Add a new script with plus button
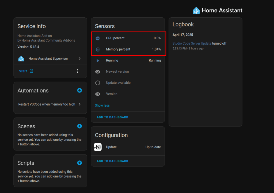This screenshot has height=193, width=274. point(79,163)
